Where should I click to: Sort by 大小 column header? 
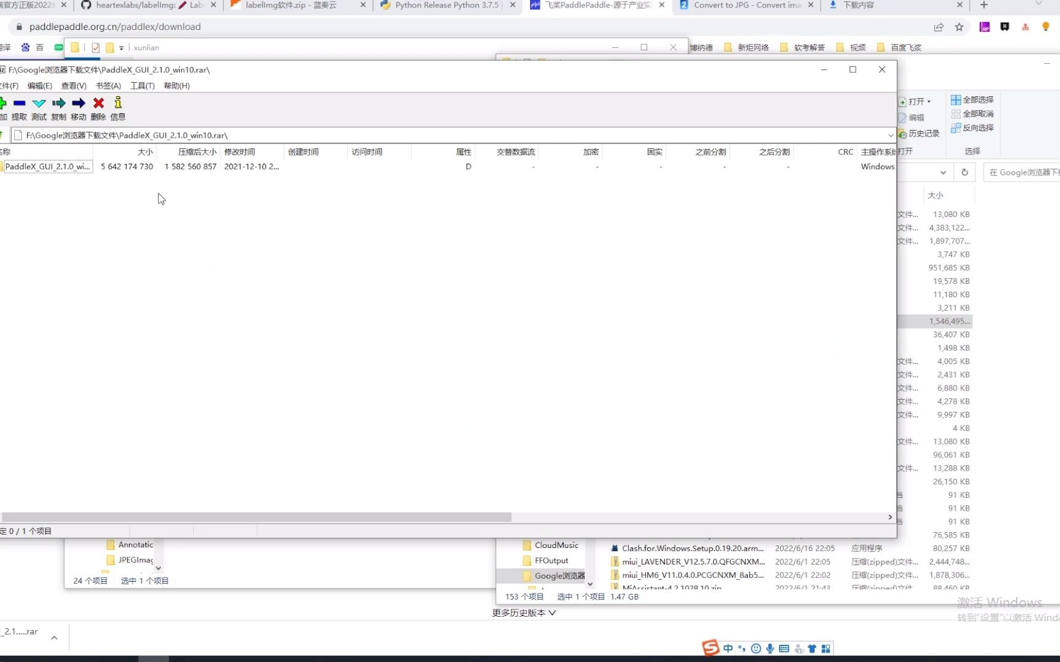(x=145, y=152)
